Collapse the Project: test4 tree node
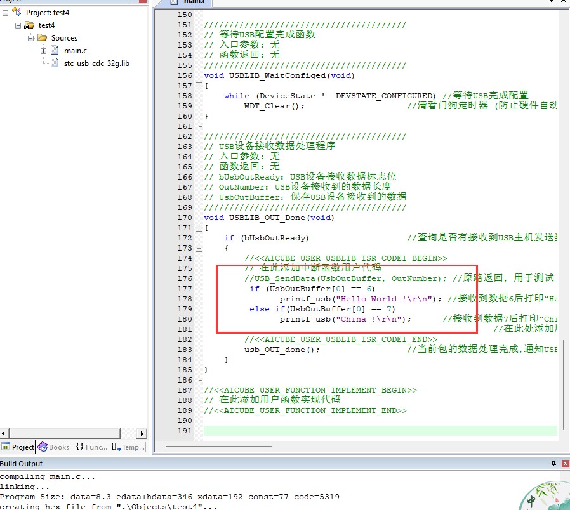 5,13
